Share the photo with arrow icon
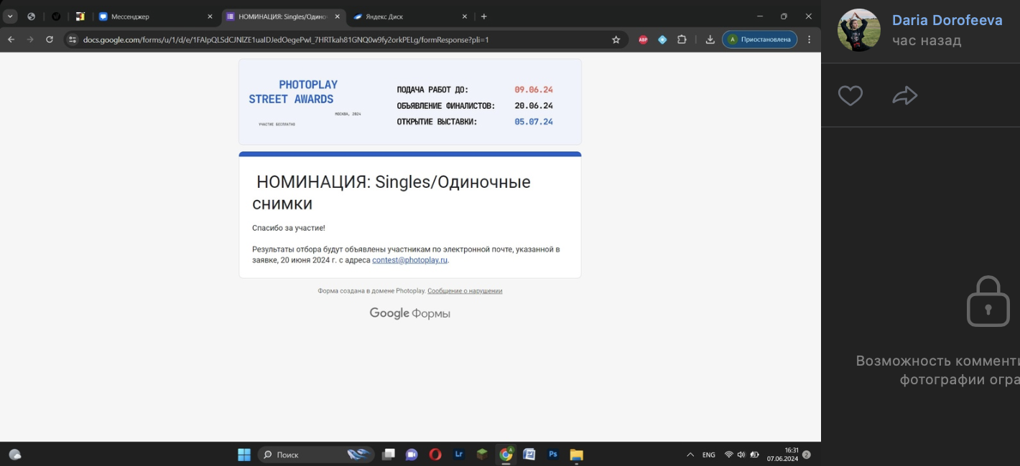Viewport: 1020px width, 466px height. [904, 95]
